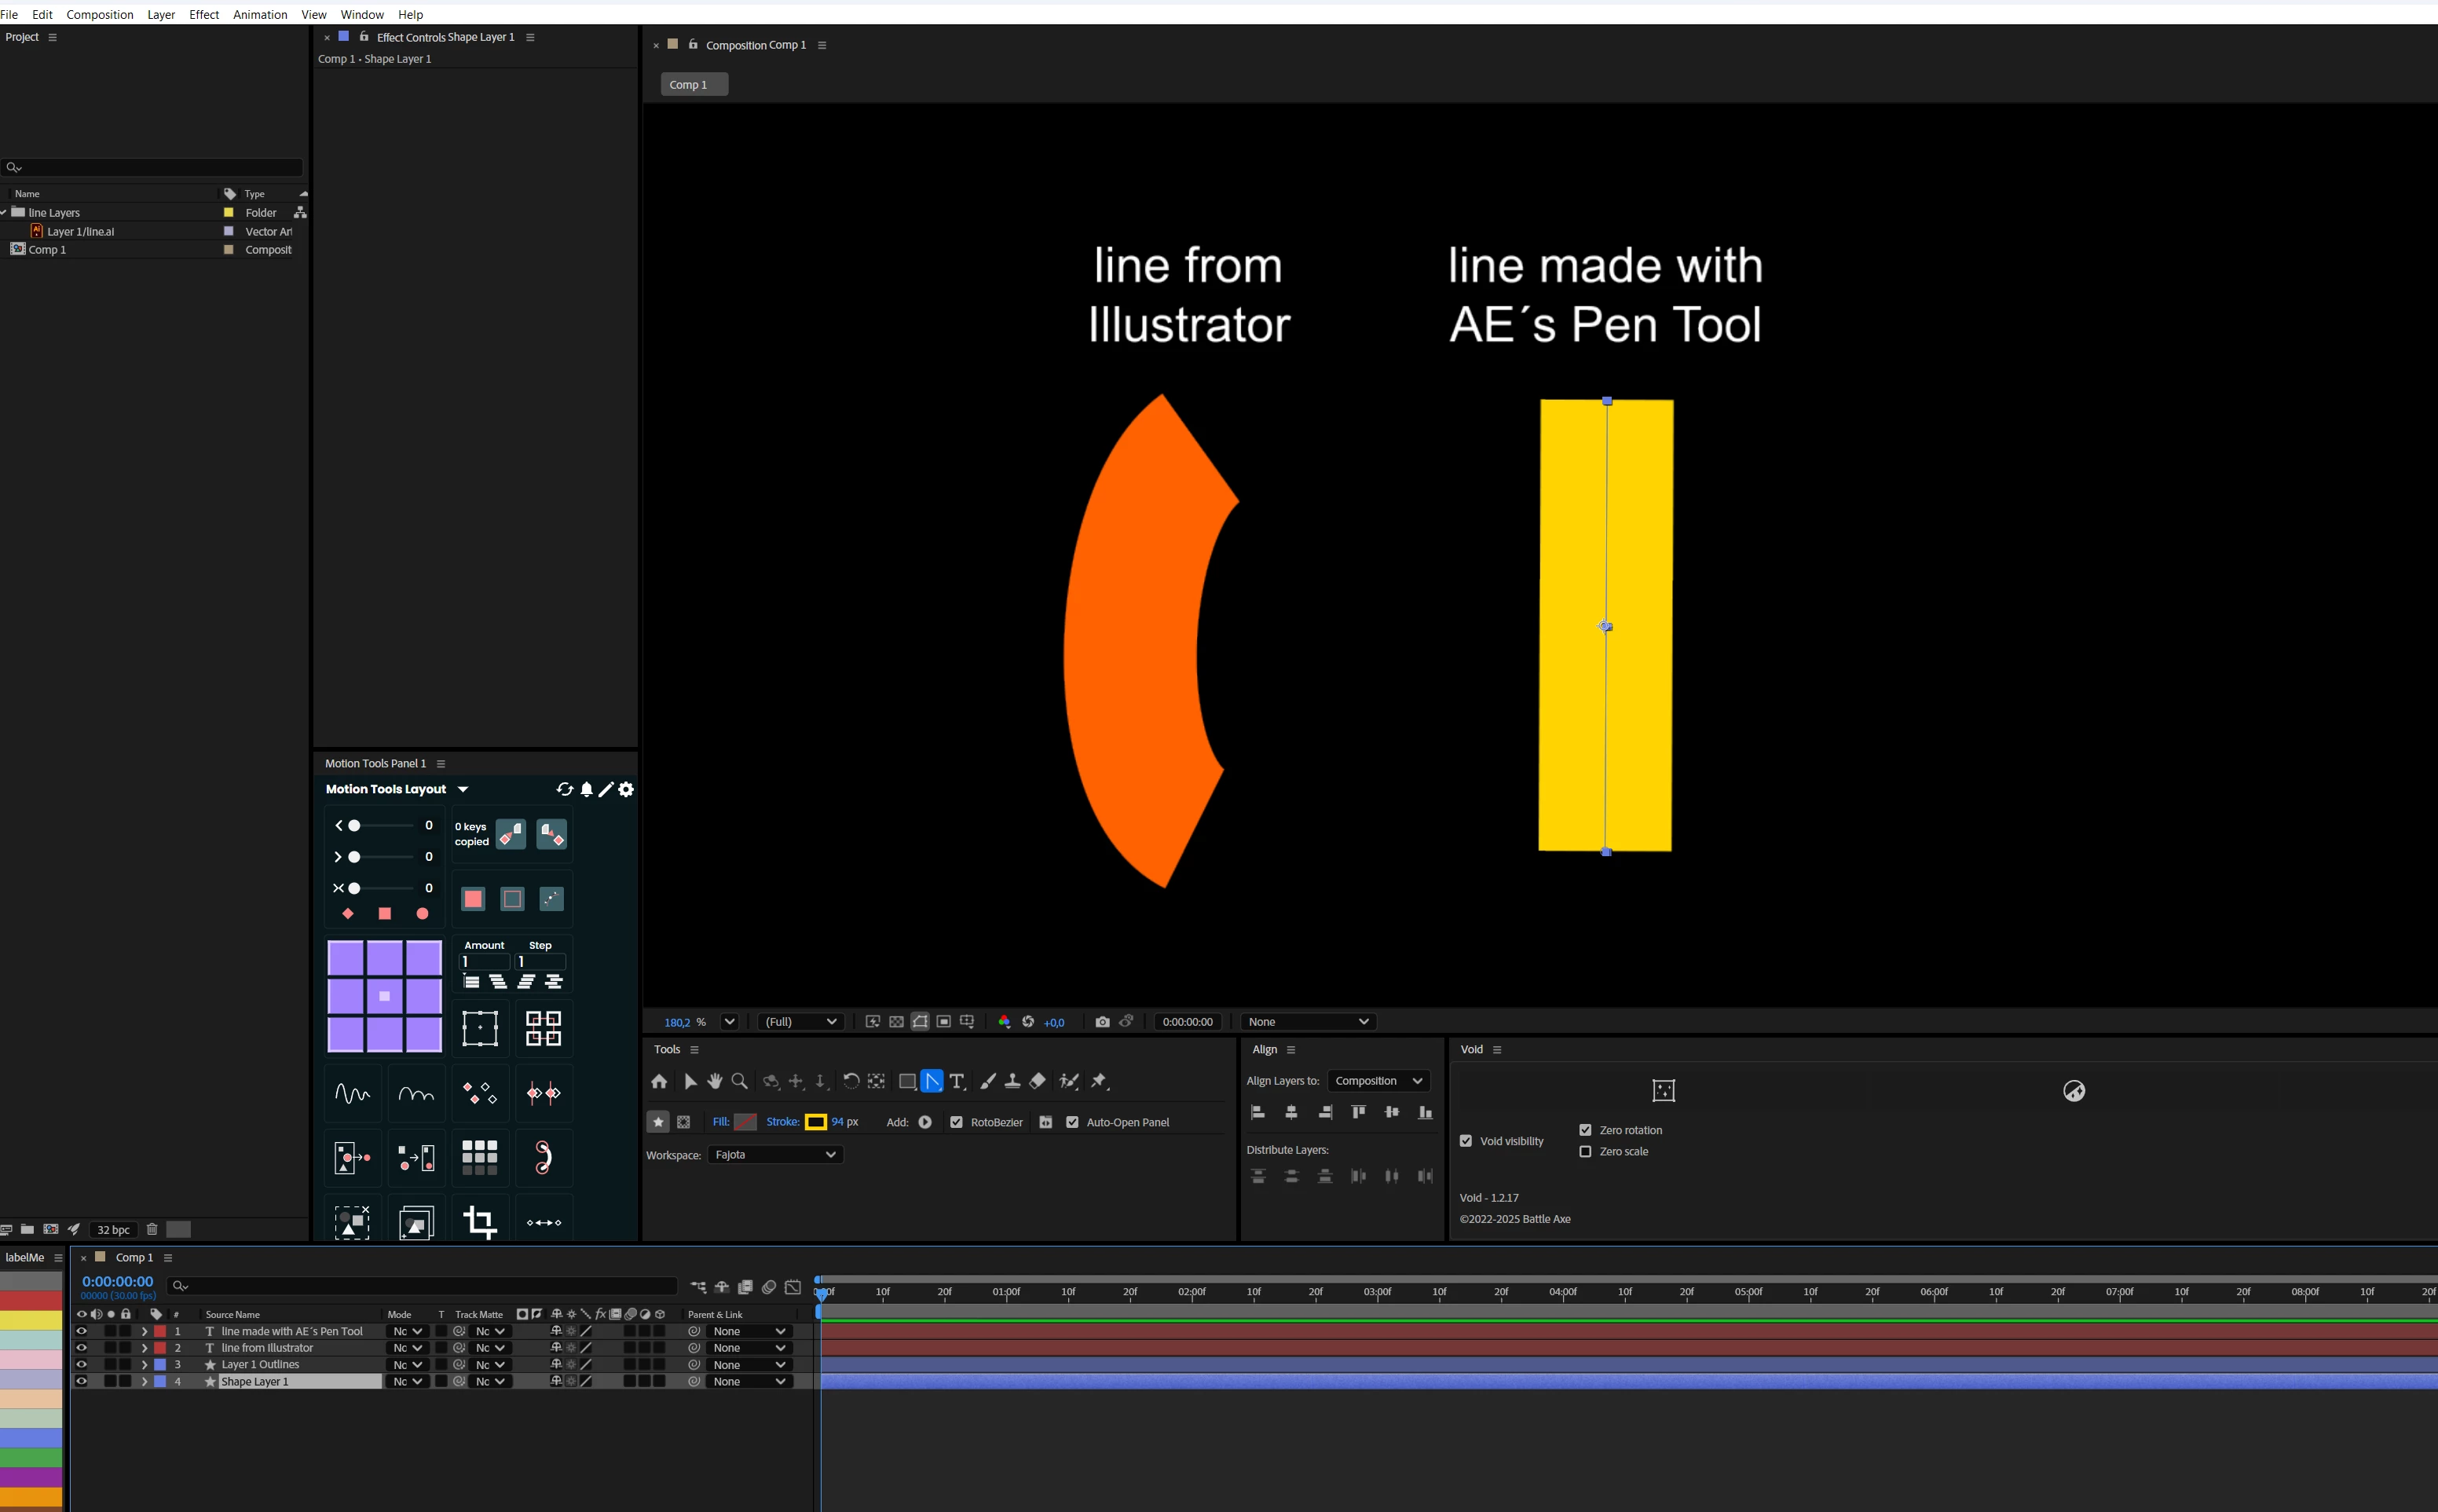Image resolution: width=2438 pixels, height=1512 pixels.
Task: Uncheck the RotoBezier checkbox
Action: [x=956, y=1122]
